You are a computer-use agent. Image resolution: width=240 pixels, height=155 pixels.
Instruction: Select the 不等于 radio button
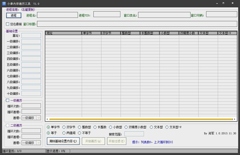[x=79, y=133]
